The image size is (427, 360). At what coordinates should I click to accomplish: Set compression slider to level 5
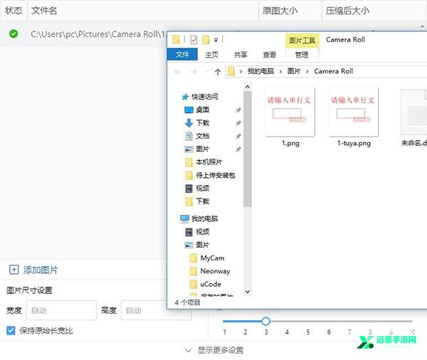(x=307, y=322)
